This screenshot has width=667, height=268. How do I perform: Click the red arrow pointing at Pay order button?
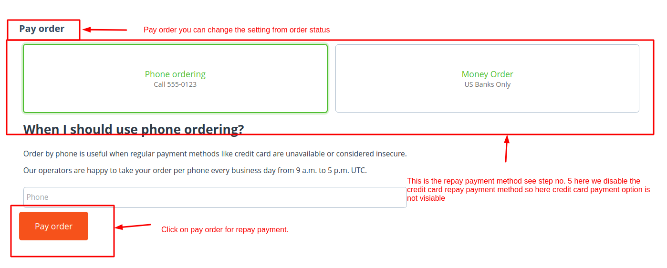133,226
